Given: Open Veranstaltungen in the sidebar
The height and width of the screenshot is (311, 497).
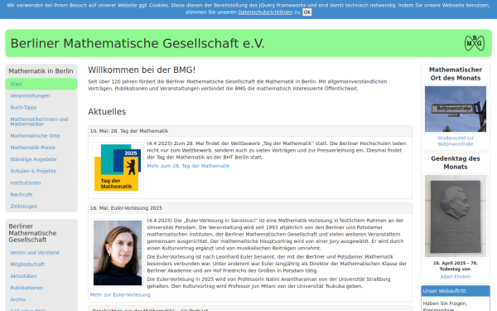Looking at the screenshot, I should pyautogui.click(x=30, y=96).
